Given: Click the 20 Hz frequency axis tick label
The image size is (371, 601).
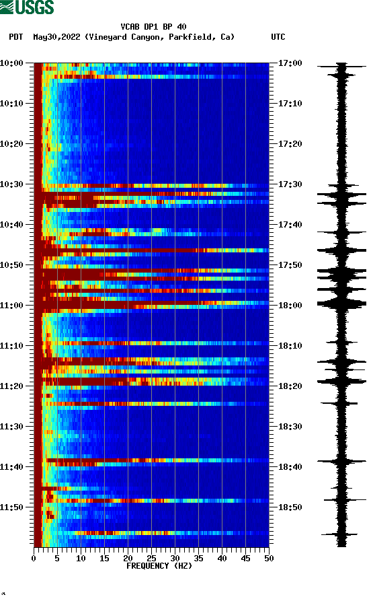Looking at the screenshot, I should point(128,559).
